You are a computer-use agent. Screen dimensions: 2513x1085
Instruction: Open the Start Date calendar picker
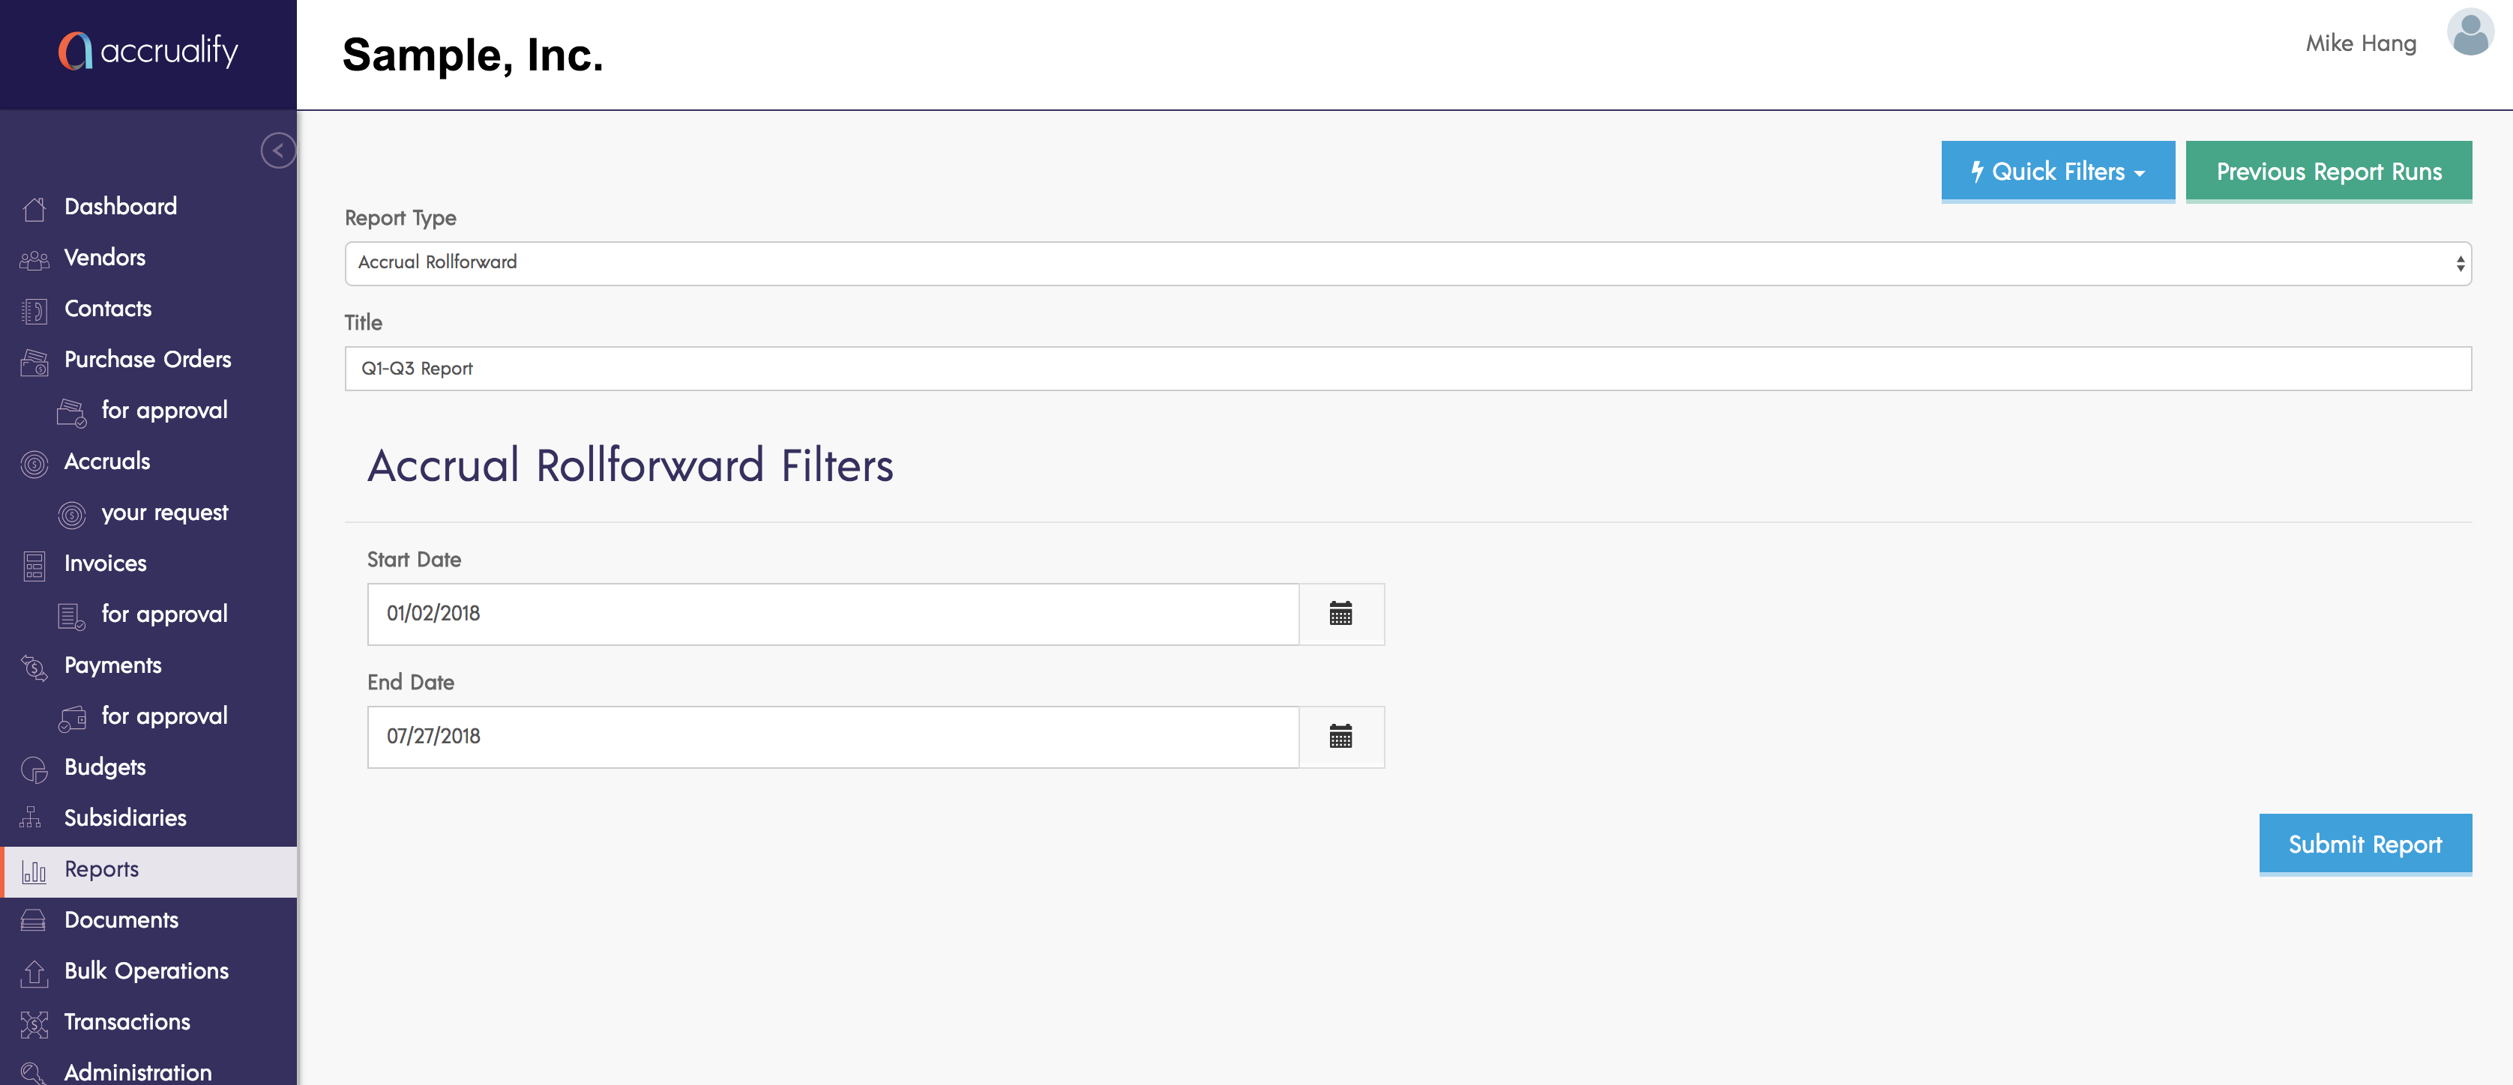[1340, 613]
